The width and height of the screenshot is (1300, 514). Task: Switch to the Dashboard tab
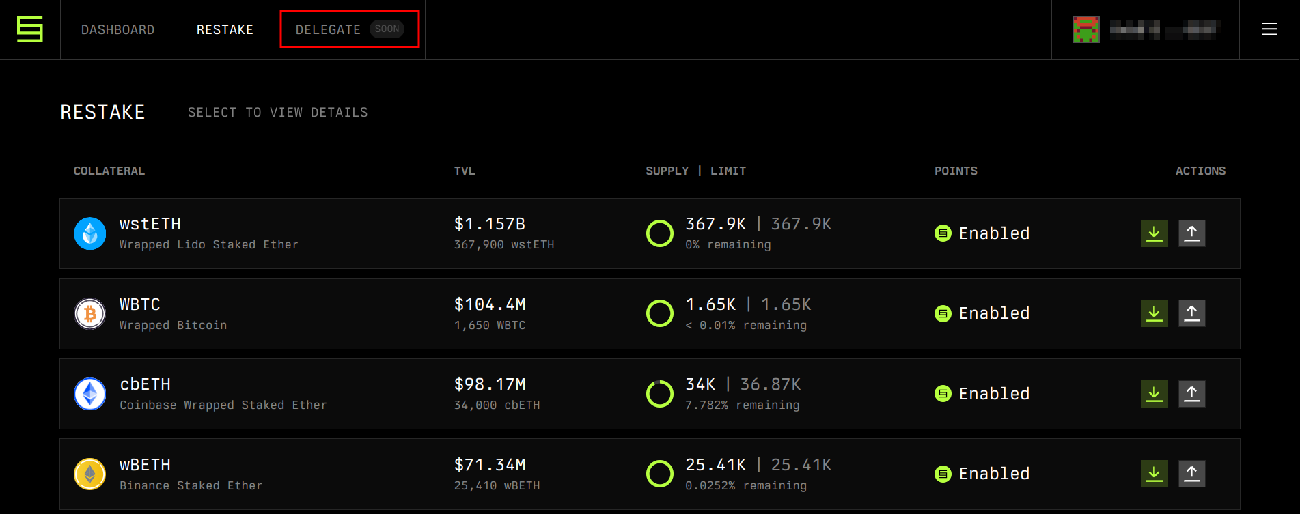(118, 29)
